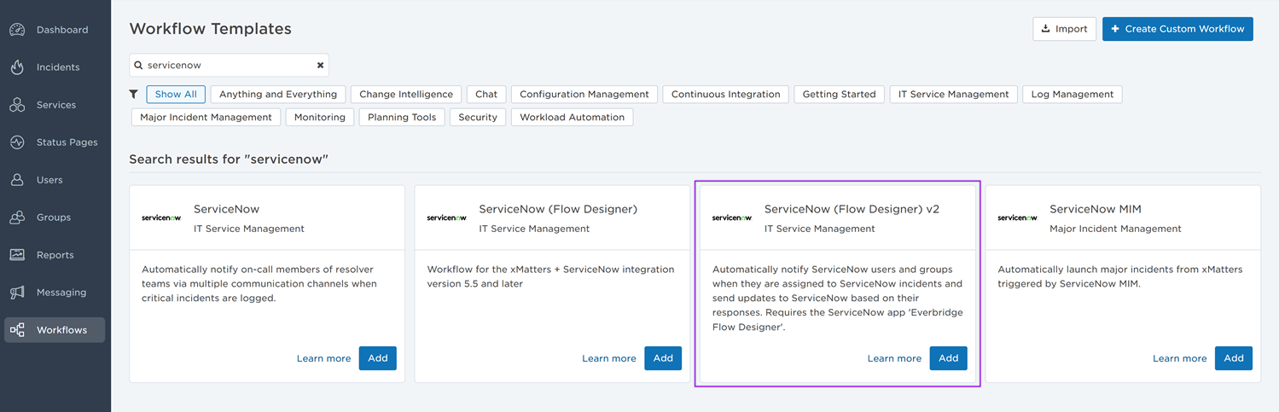Click the Import button
Viewport: 1279px width, 412px height.
pos(1064,29)
